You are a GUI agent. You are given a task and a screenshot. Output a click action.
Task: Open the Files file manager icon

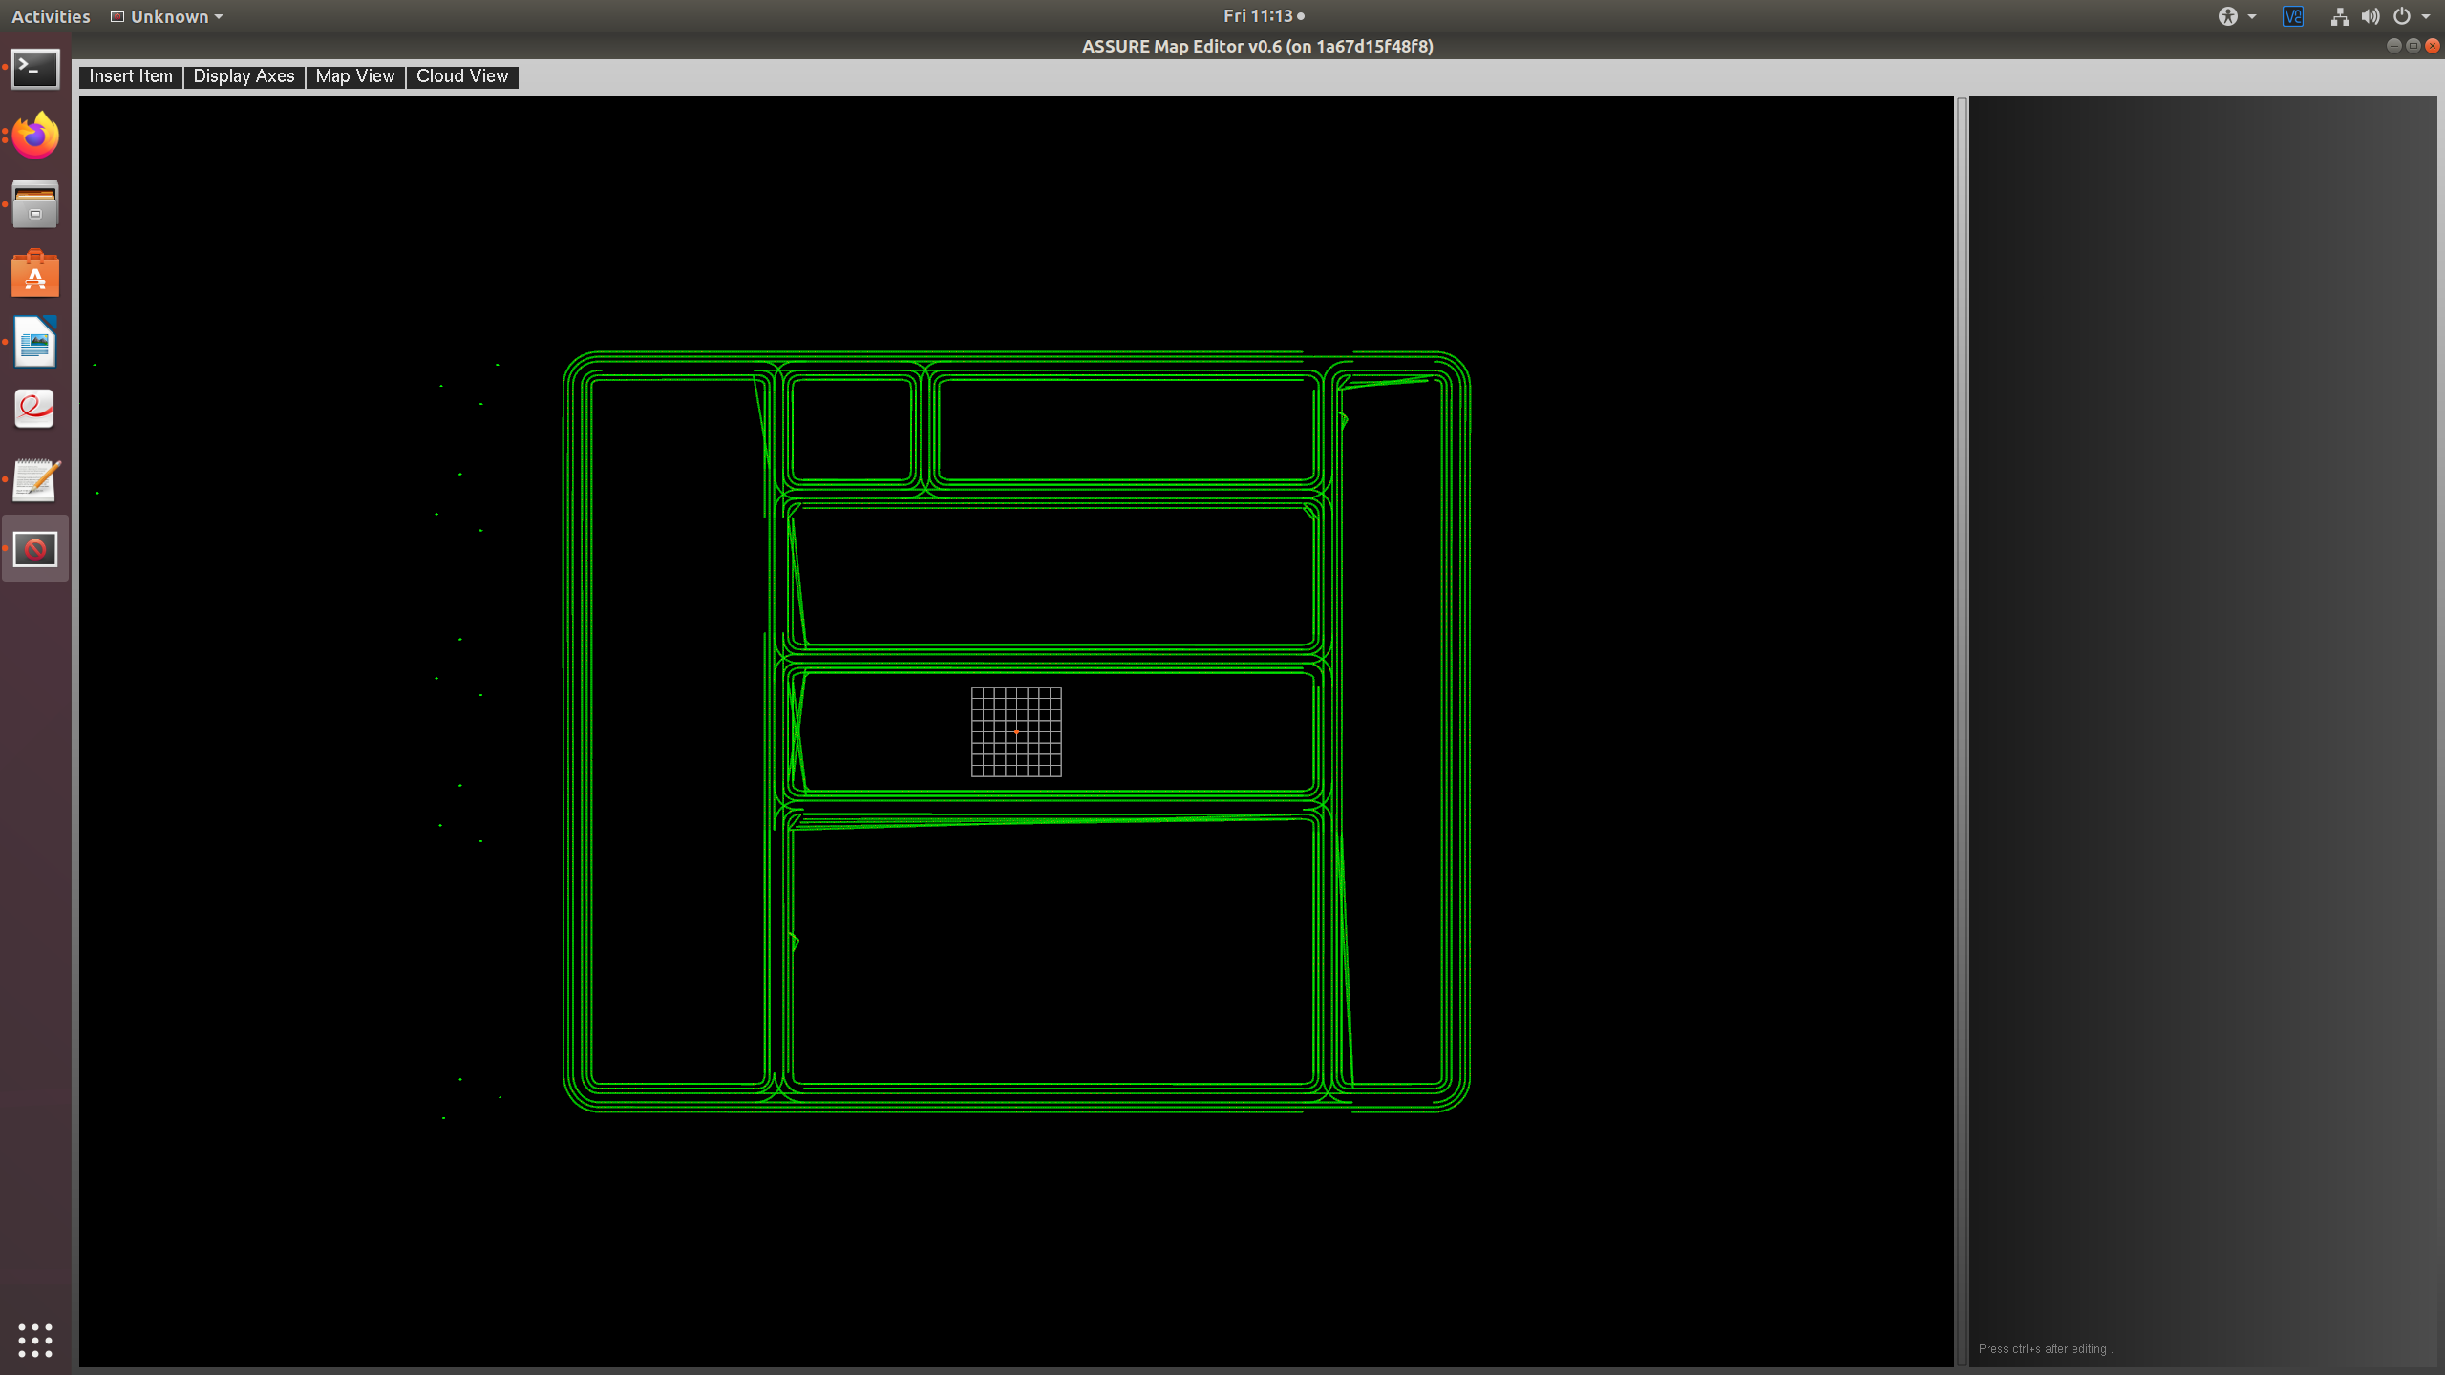coord(34,204)
